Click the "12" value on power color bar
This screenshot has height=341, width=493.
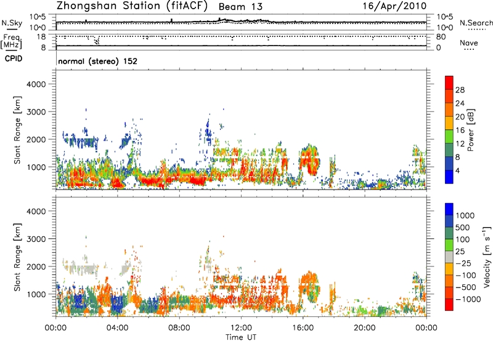[460, 144]
